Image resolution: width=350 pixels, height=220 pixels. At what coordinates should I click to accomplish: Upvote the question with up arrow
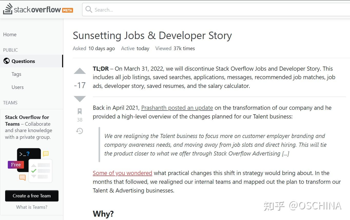tap(80, 71)
